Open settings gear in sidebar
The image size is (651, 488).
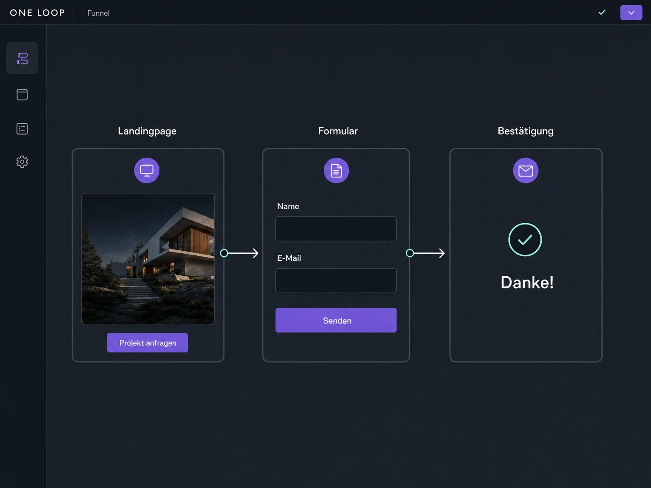click(x=22, y=162)
